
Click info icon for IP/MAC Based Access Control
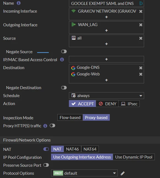[62, 60]
